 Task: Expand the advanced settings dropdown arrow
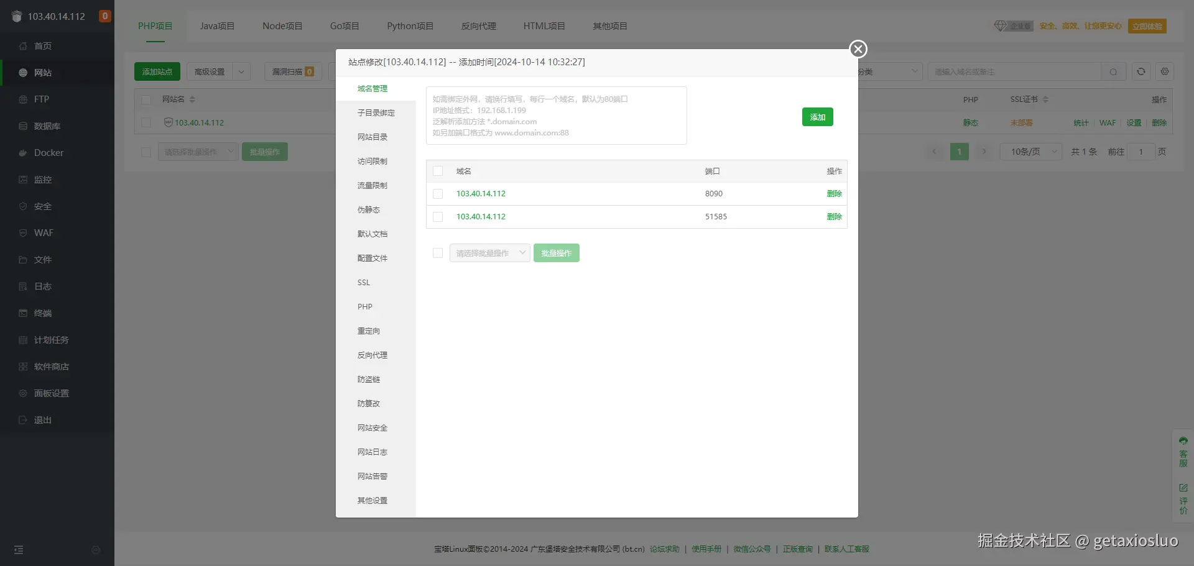[x=241, y=71]
